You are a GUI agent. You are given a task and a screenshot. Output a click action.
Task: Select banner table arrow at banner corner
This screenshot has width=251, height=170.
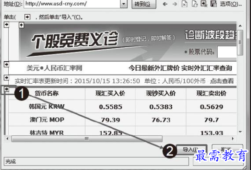click(x=22, y=25)
